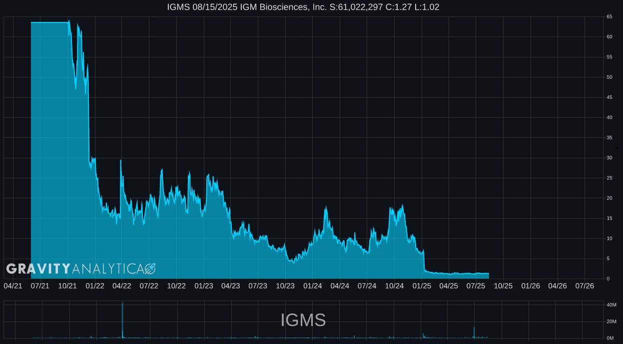Click the 04/25 date axis label
Viewport: 623px width, 344px height.
(449, 286)
